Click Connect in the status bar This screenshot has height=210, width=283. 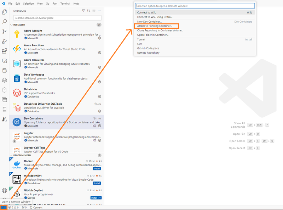pos(36,208)
